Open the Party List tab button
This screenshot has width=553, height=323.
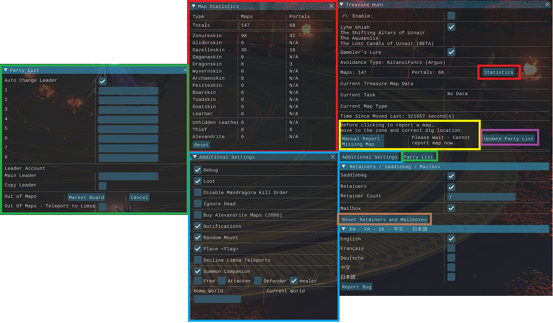pos(419,157)
